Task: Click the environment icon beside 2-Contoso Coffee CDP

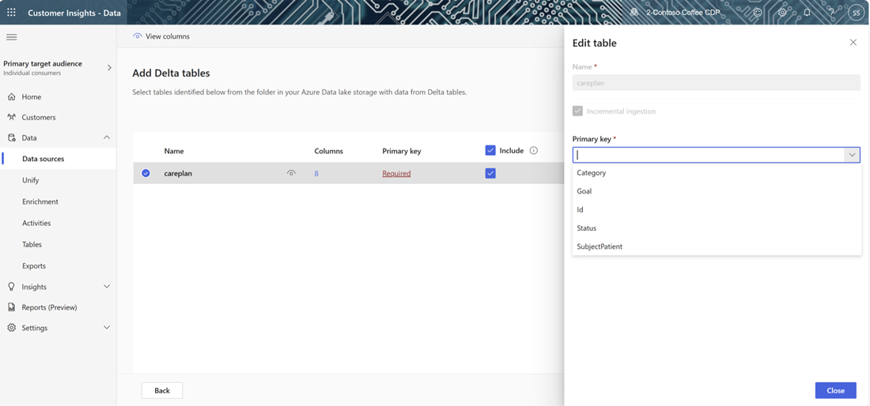Action: point(634,12)
